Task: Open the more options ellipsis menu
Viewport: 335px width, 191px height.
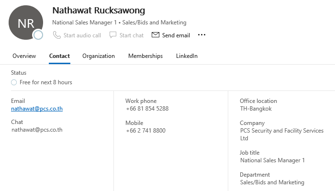Action: [x=201, y=35]
